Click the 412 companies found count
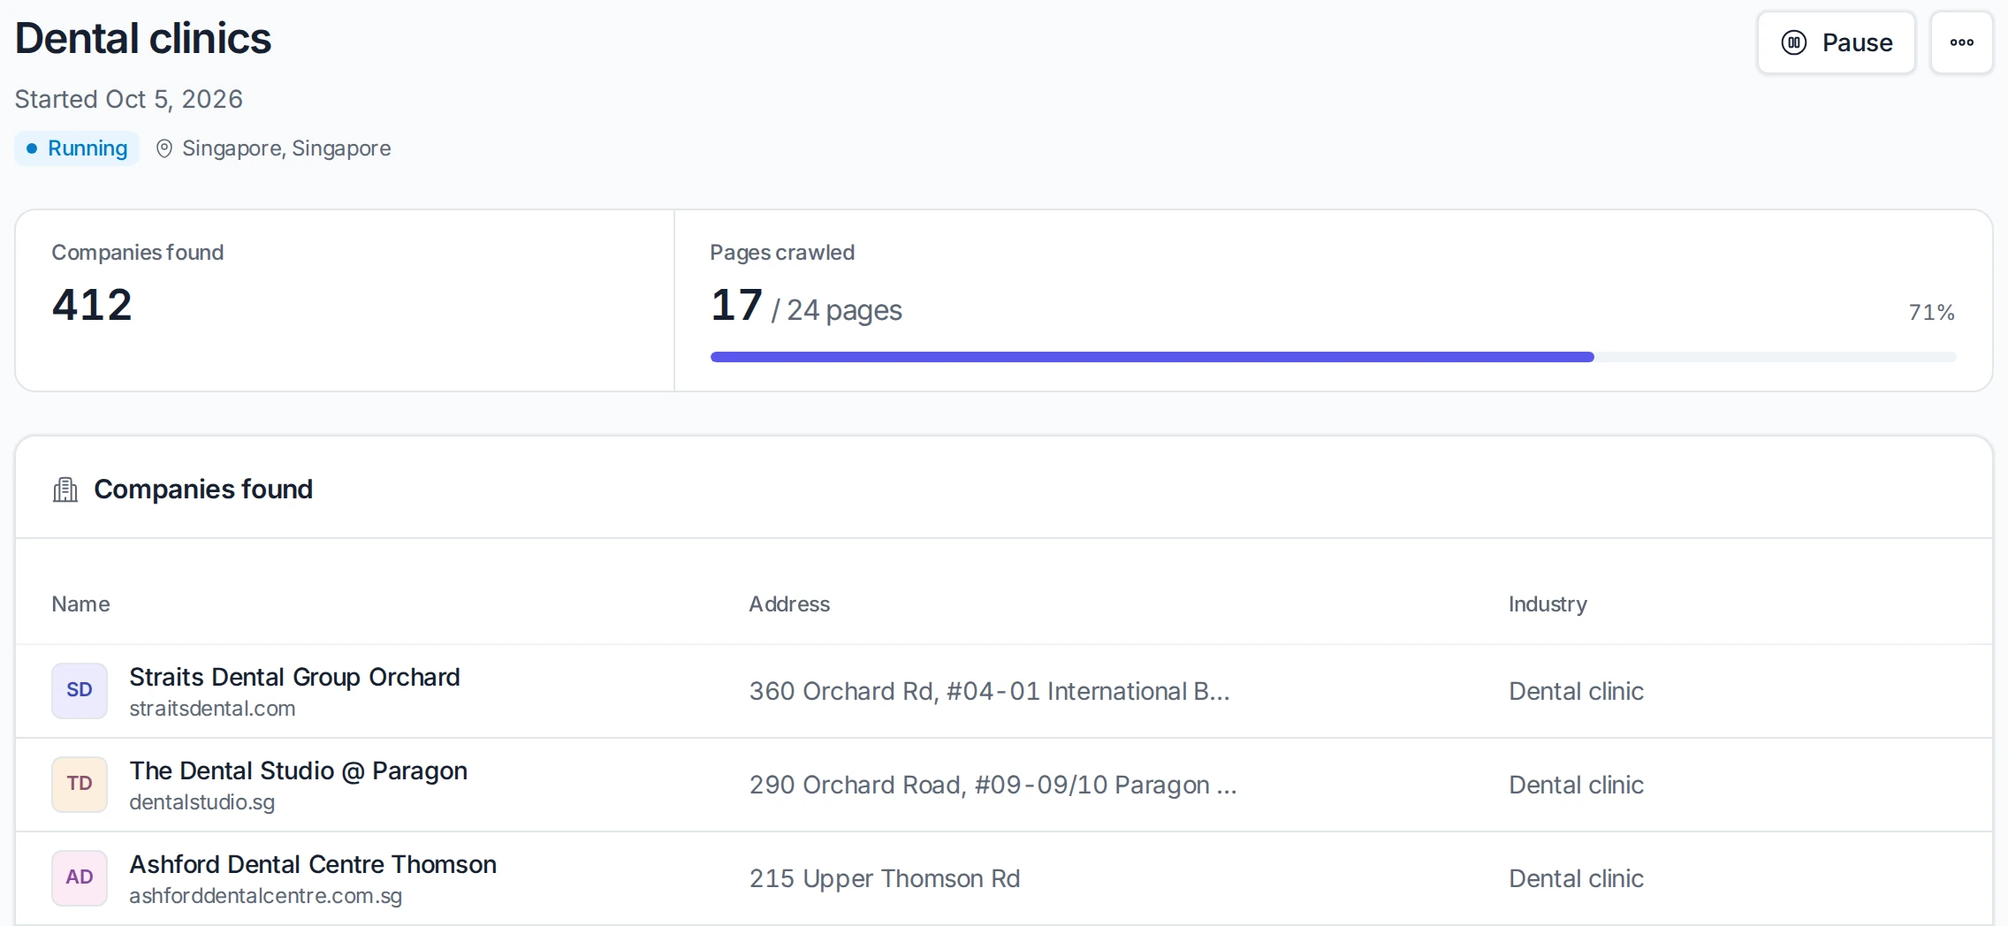 92,305
